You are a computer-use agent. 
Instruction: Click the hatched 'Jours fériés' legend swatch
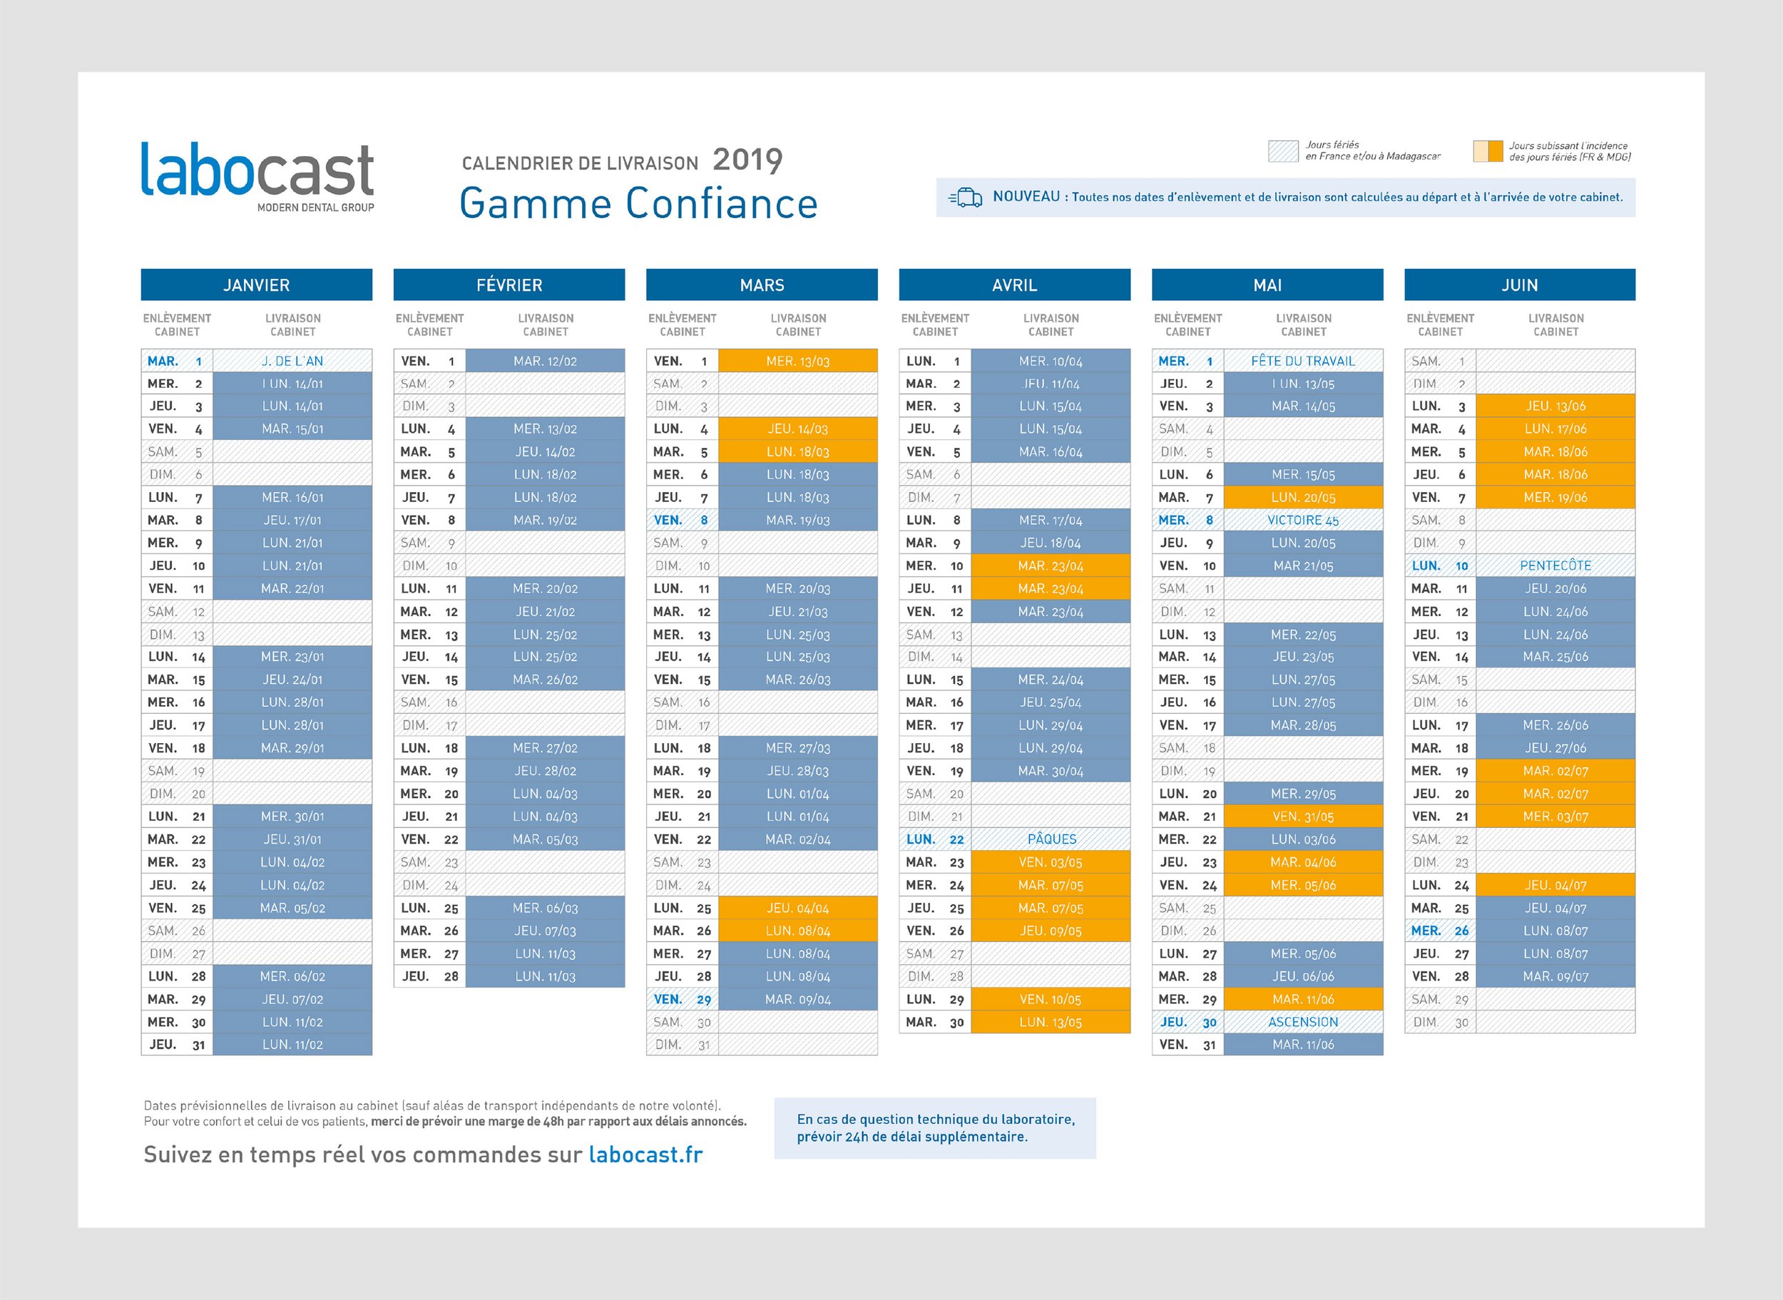point(1282,151)
